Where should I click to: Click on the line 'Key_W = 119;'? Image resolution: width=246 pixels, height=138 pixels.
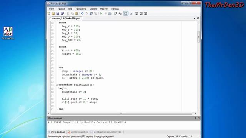click(x=71, y=26)
